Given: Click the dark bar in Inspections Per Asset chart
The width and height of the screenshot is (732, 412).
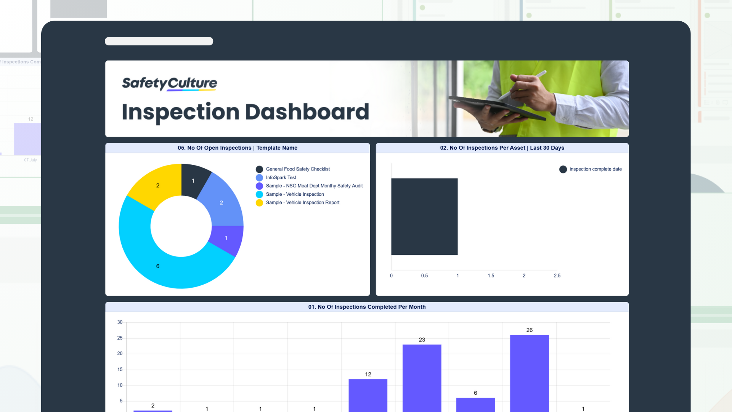Looking at the screenshot, I should coord(424,216).
